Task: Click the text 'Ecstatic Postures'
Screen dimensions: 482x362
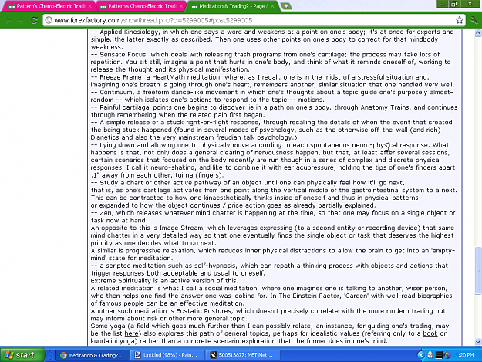Action: pos(204,310)
